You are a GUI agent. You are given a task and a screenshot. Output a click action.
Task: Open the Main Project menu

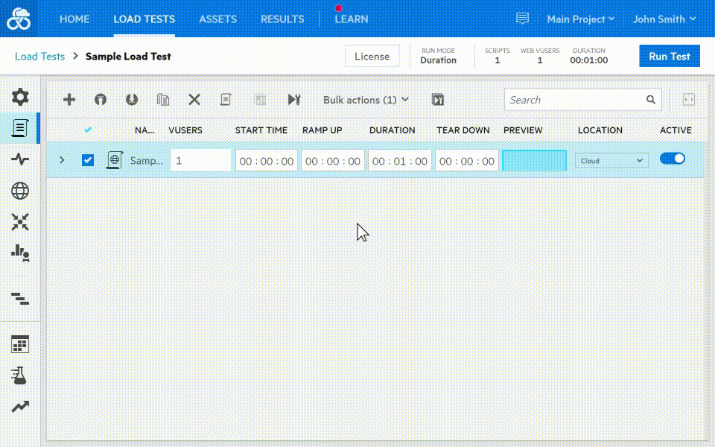click(580, 19)
